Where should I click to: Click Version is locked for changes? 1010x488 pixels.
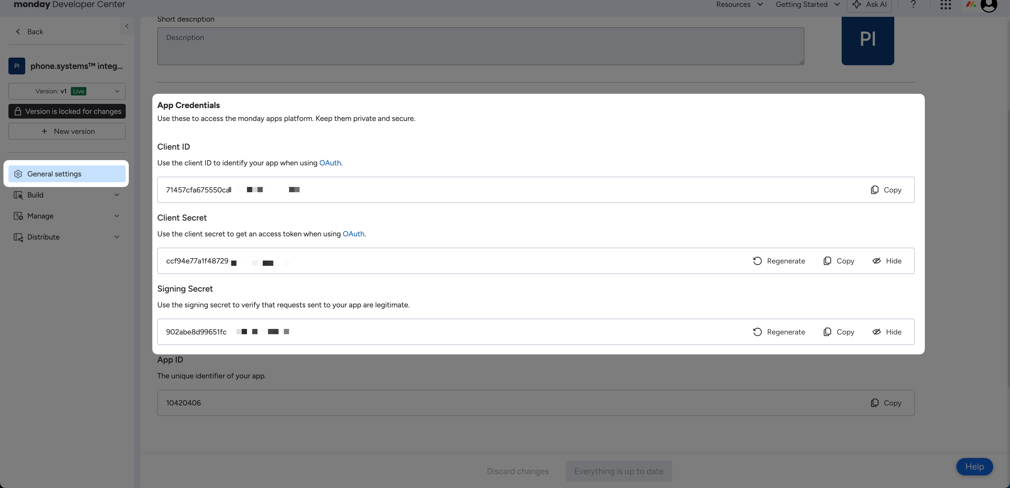pos(67,111)
